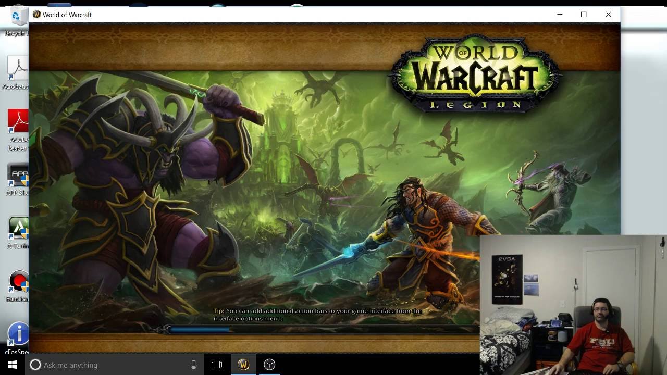Maximize the World of Warcraft window
The width and height of the screenshot is (667, 375).
point(584,15)
